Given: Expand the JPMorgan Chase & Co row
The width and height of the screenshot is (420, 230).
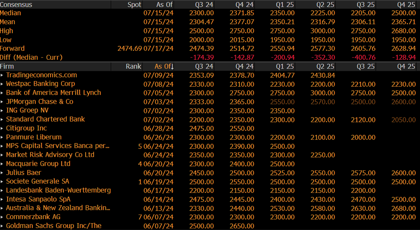Looking at the screenshot, I should click(2, 102).
